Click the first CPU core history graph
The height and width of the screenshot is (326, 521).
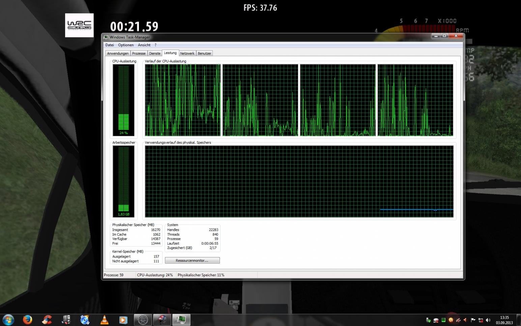coord(183,100)
